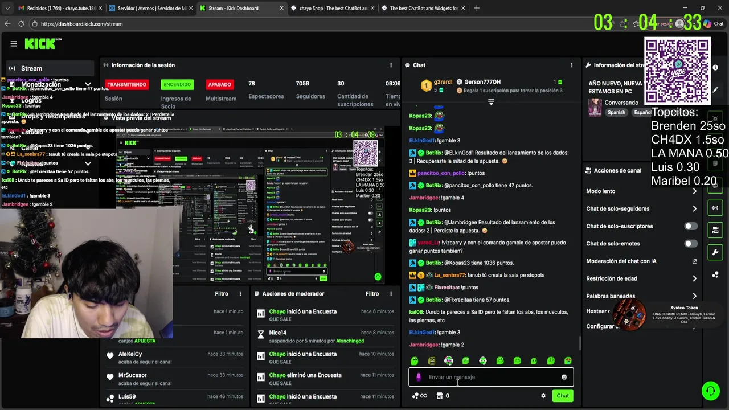This screenshot has height=410, width=729.
Task: Expand Modo lento settings
Action: click(x=694, y=191)
